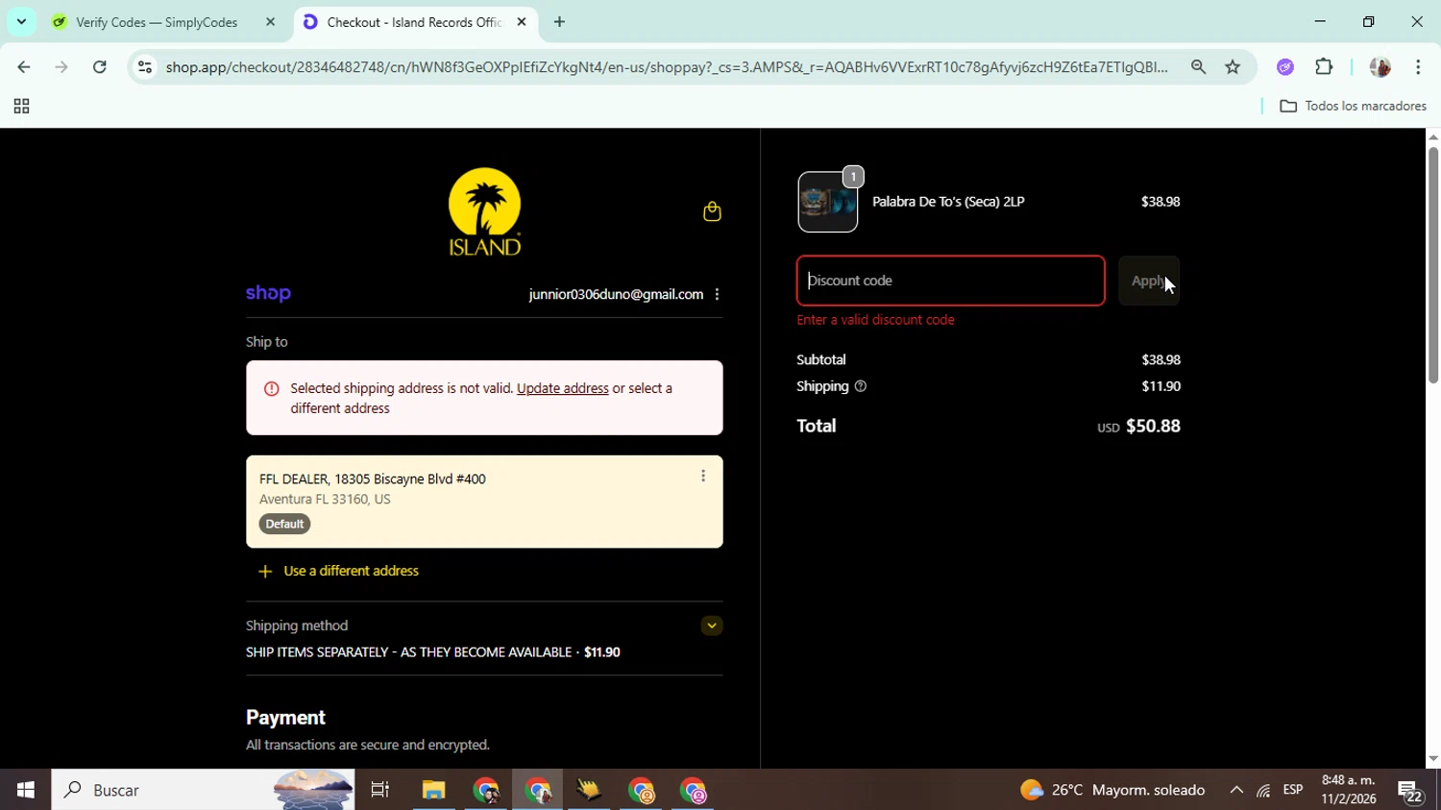Open the network Wi-Fi tray icon
This screenshot has height=810, width=1441.
1263,790
